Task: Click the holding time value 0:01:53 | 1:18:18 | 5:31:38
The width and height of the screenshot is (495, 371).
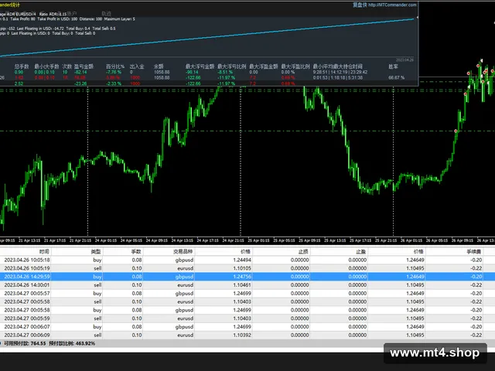Action: pyautogui.click(x=338, y=77)
